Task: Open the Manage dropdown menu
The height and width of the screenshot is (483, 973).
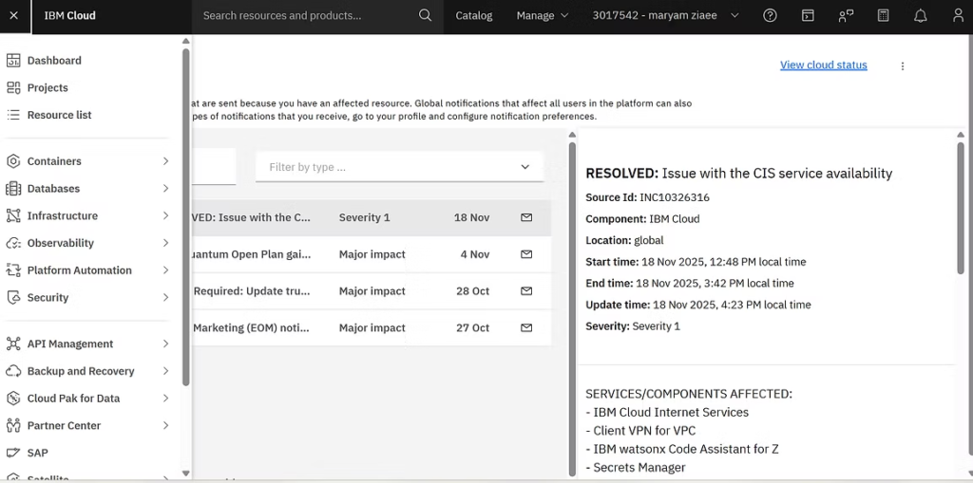Action: [543, 15]
